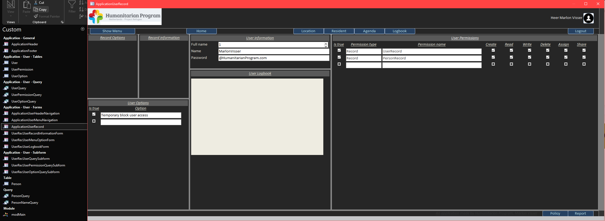
Task: Click the user avatar icon beside Marlon Visser
Action: coord(588,18)
